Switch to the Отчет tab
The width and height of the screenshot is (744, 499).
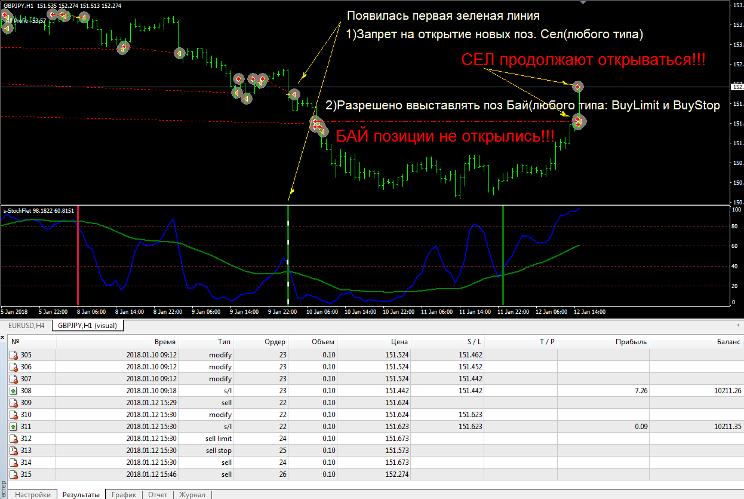(158, 495)
